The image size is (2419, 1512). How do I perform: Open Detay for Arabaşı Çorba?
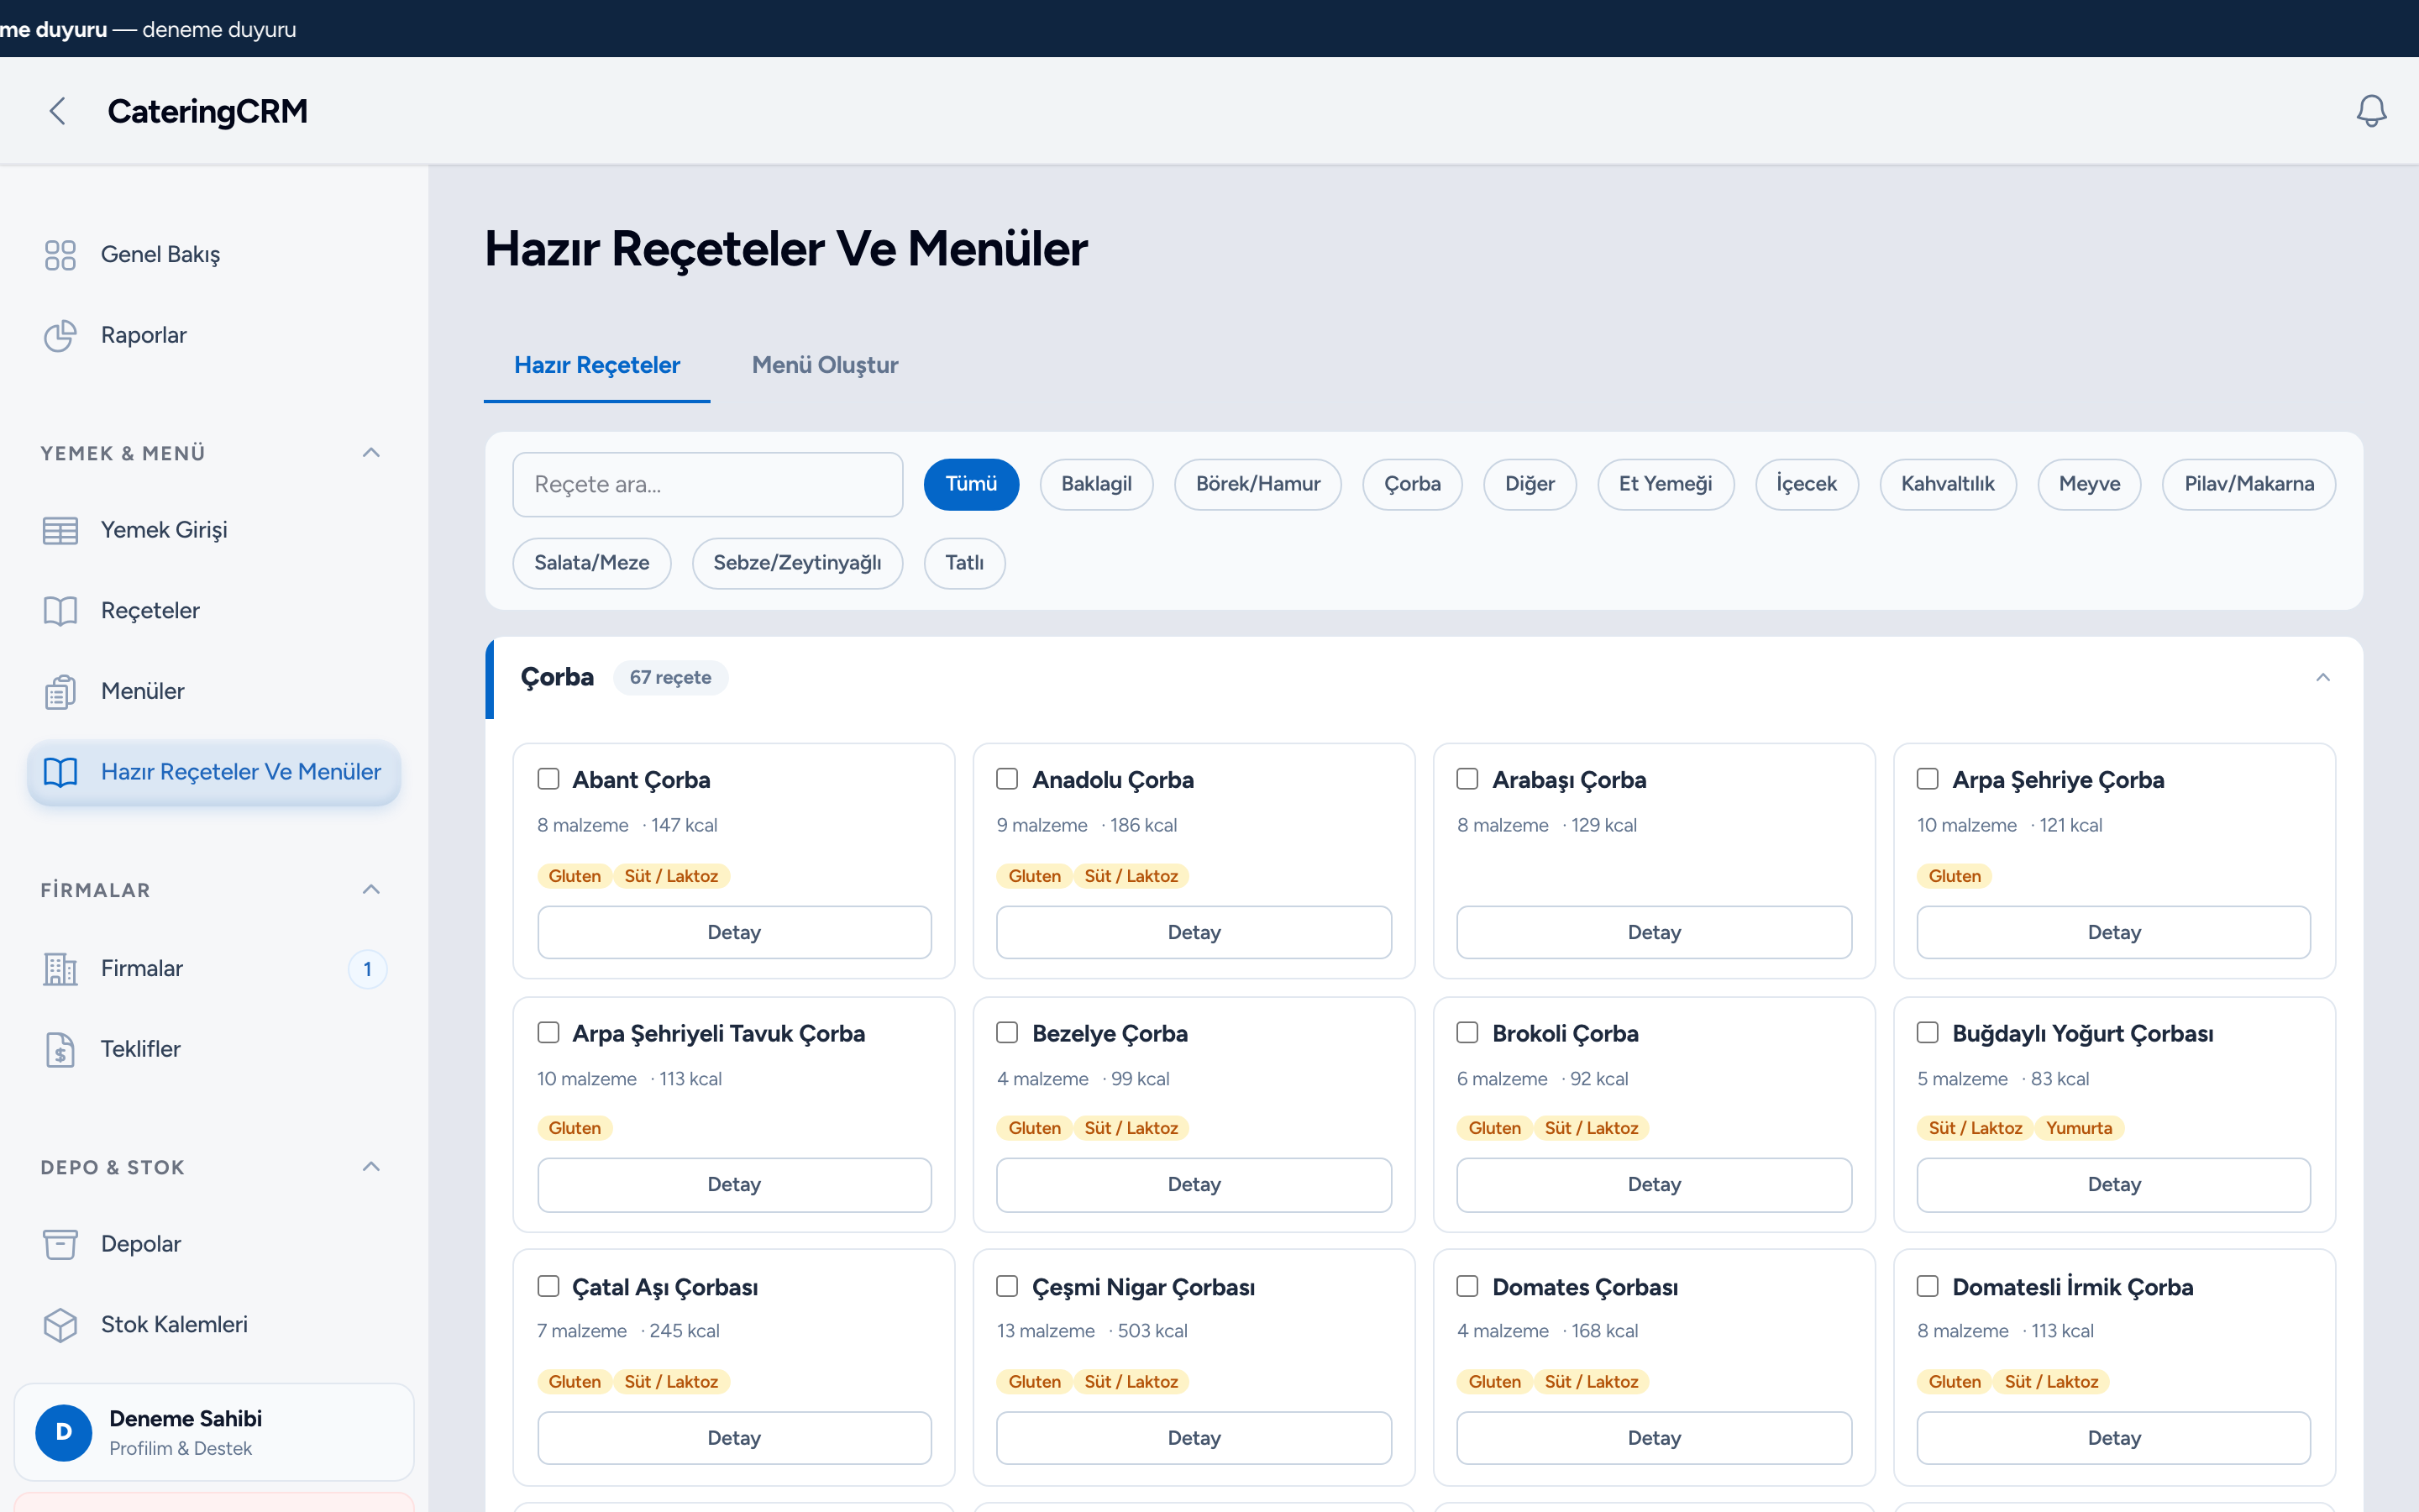coord(1655,933)
